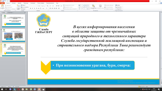Viewport: 162px width, 91px height.
Task: Click the Файл (File) button
Action: [2, 3]
